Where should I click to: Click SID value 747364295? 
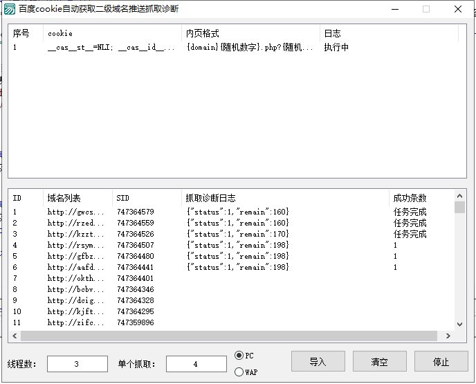136,311
